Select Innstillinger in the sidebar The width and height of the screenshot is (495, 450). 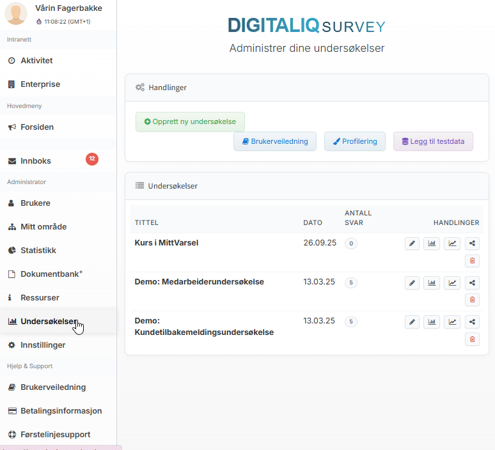pos(43,345)
